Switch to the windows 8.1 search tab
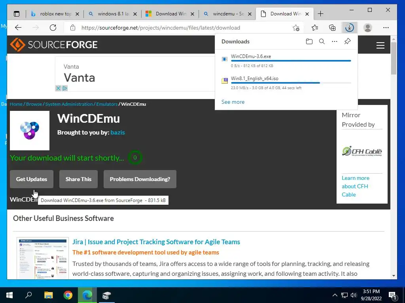This screenshot has height=303, width=405. tap(112, 14)
